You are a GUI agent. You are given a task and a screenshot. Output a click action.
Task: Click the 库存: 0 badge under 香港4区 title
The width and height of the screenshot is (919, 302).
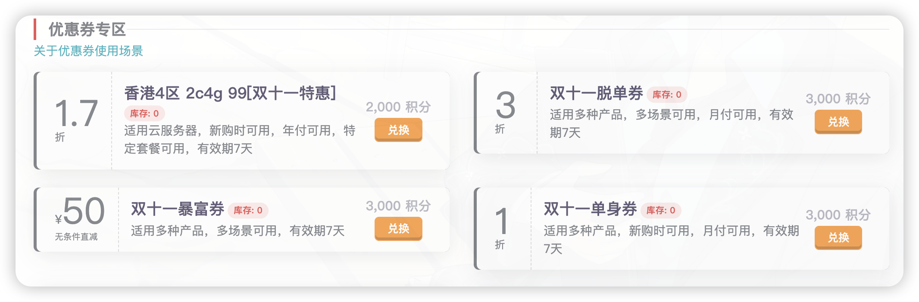click(x=144, y=114)
